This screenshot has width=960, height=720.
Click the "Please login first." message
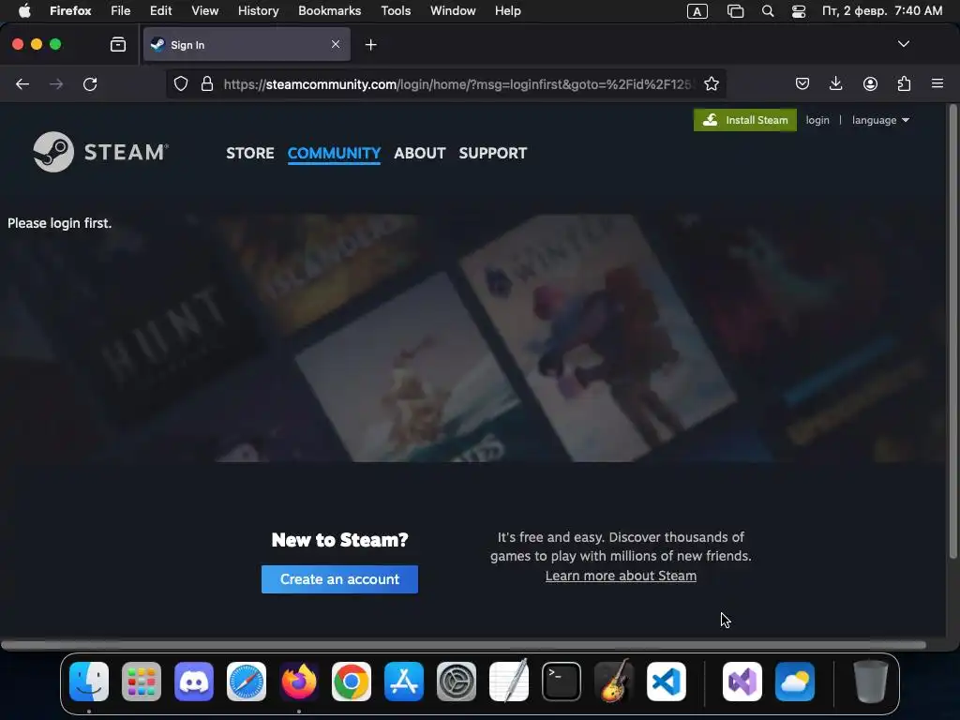click(59, 223)
